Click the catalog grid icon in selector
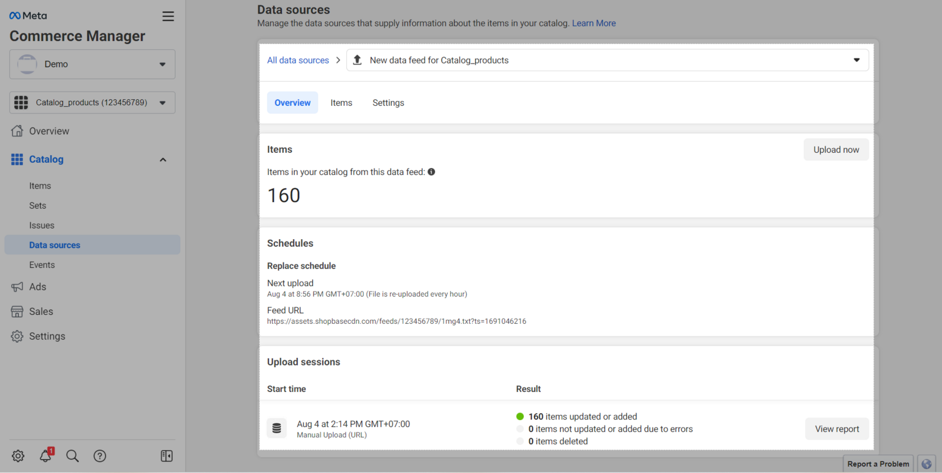The width and height of the screenshot is (942, 473). click(x=21, y=103)
